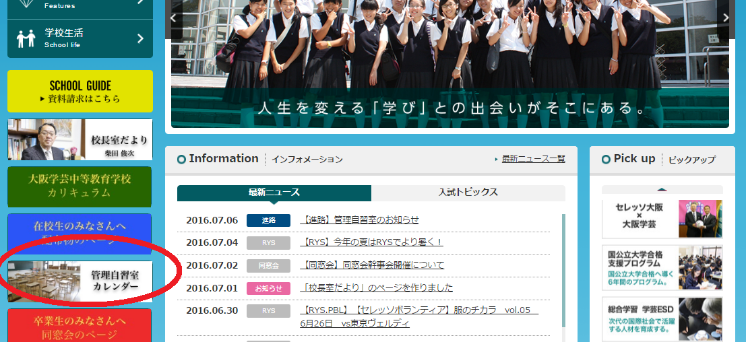Click the left carousel arrow on the slideshow
Viewport: 746px width, 342px height.
173,18
